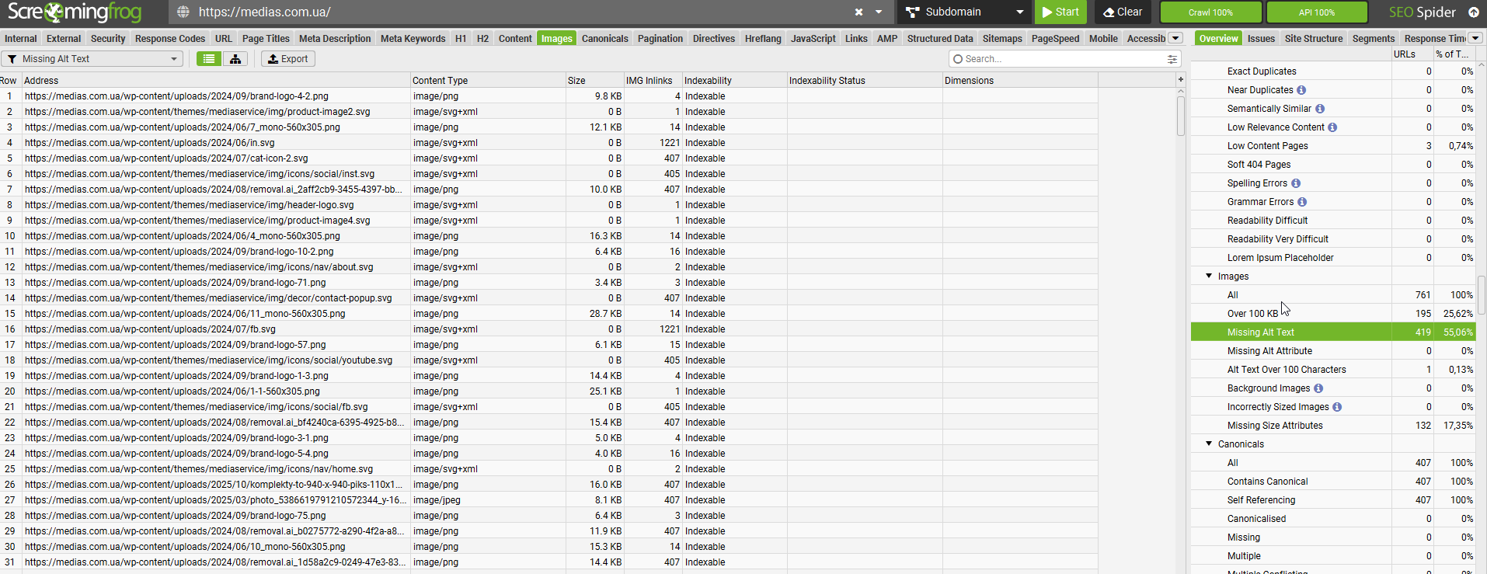1487x574 pixels.
Task: Open the Site Structure tab
Action: [1314, 38]
